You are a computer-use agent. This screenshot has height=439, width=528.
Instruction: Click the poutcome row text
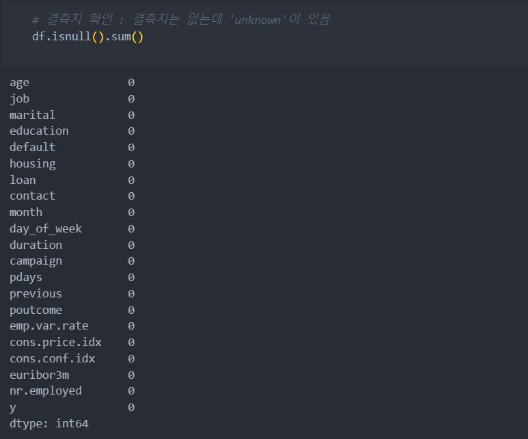(36, 310)
